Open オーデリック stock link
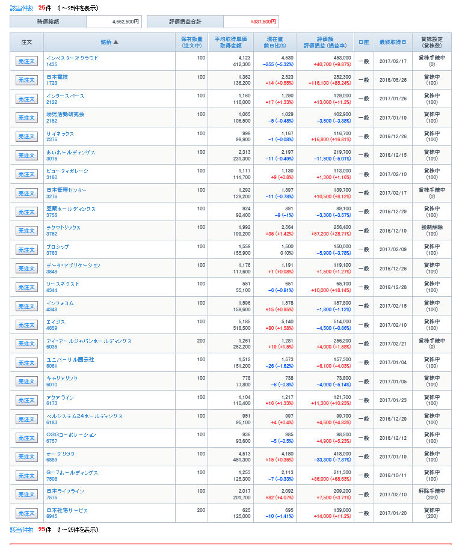Screen dimensions: 468x545 (x=60, y=454)
